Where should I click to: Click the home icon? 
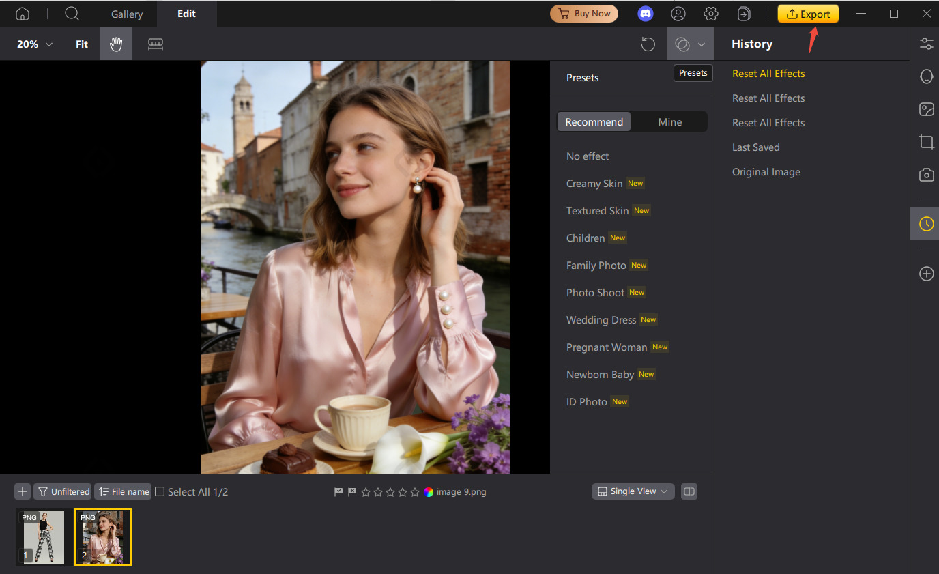[x=23, y=14]
